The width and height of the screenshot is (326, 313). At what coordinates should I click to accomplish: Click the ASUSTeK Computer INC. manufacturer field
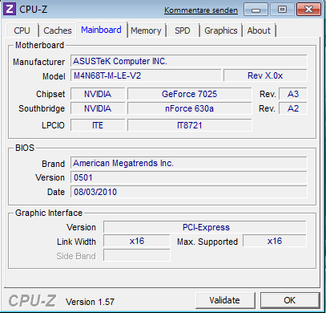188,61
